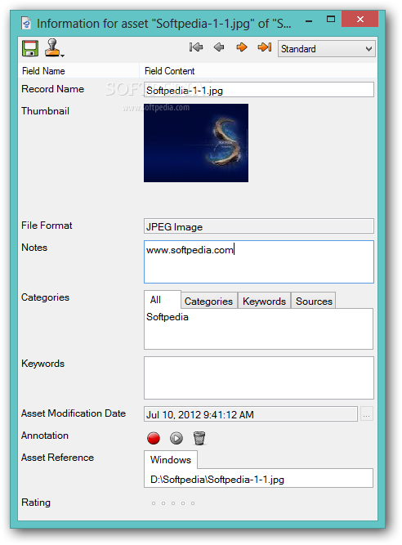Set rating to one star

click(x=154, y=503)
